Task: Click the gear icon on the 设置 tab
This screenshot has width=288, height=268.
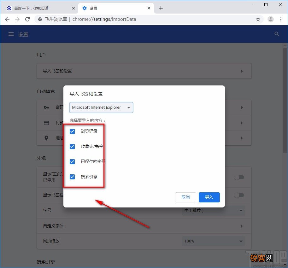Action: [85, 8]
